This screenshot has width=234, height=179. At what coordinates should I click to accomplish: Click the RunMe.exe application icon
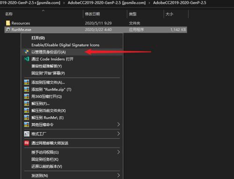tap(8, 30)
